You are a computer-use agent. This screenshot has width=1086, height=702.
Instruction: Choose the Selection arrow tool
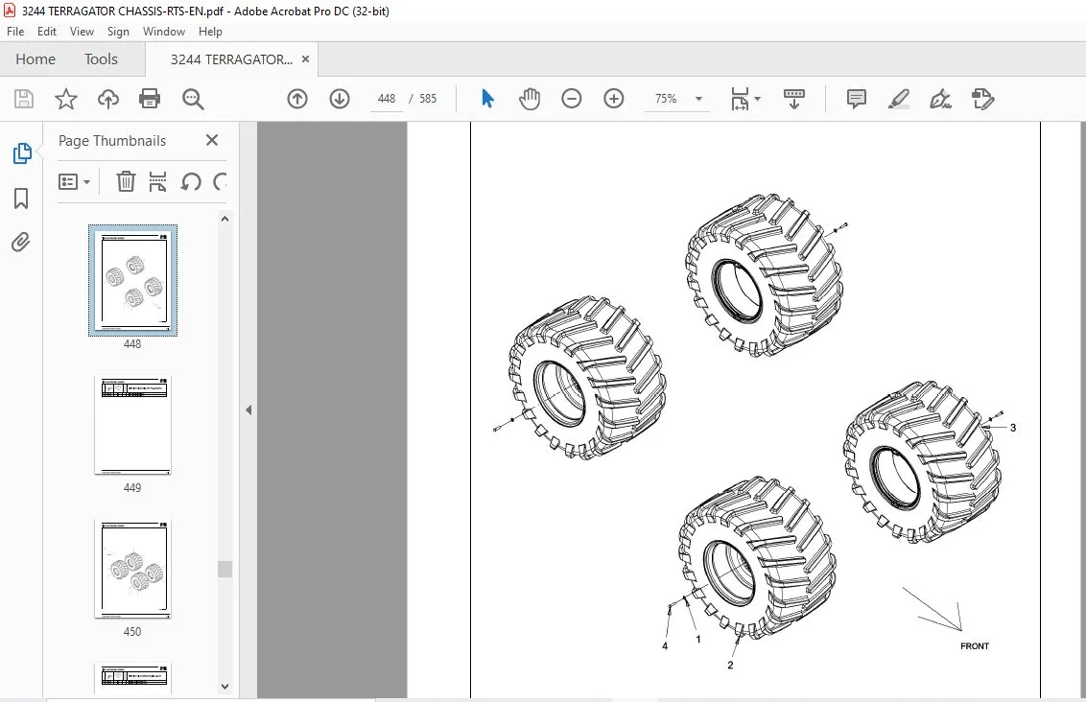487,99
